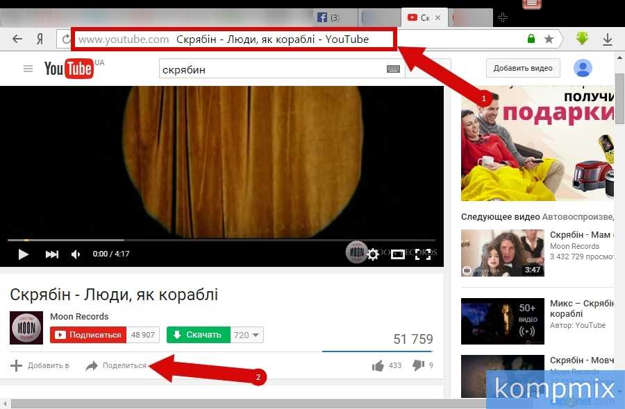The image size is (625, 409).
Task: Click the Moon Records channel avatar
Action: tap(26, 328)
